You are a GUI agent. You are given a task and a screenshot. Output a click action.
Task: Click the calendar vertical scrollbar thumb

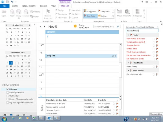[x=120, y=70]
